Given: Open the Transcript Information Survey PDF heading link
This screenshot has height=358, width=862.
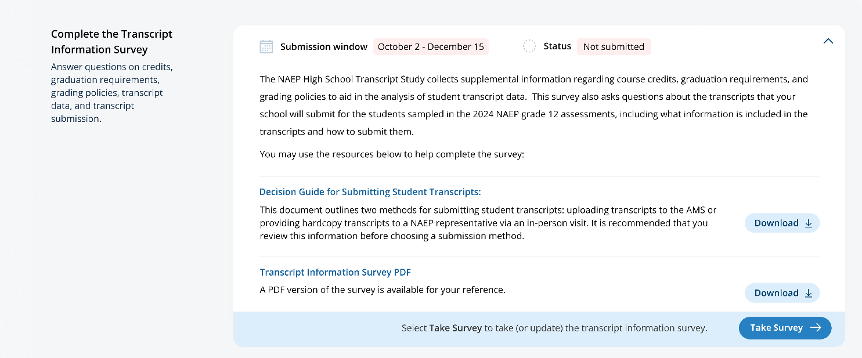Looking at the screenshot, I should [x=336, y=272].
